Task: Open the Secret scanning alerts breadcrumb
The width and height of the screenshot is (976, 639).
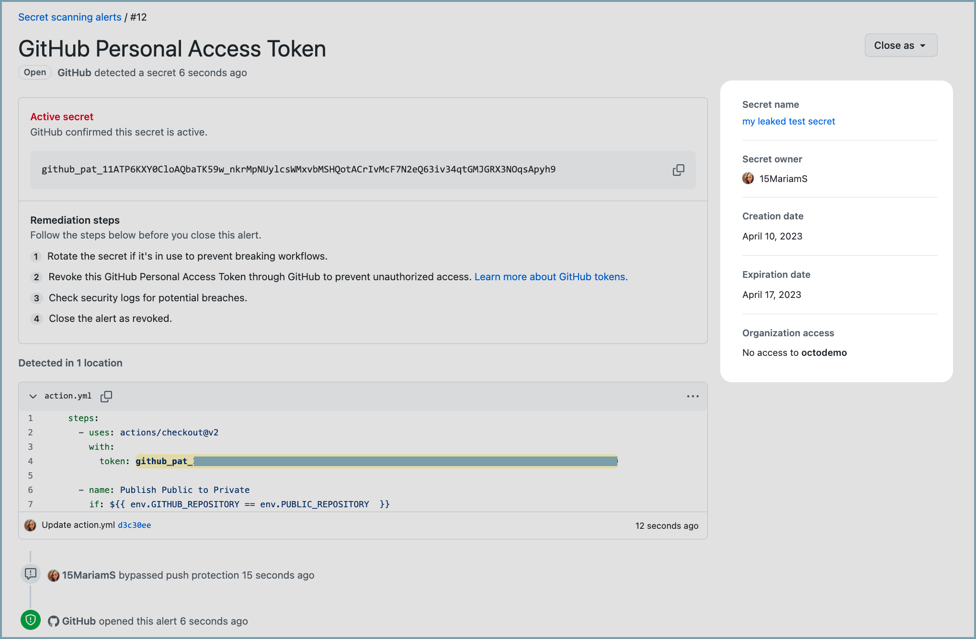Action: pos(70,17)
